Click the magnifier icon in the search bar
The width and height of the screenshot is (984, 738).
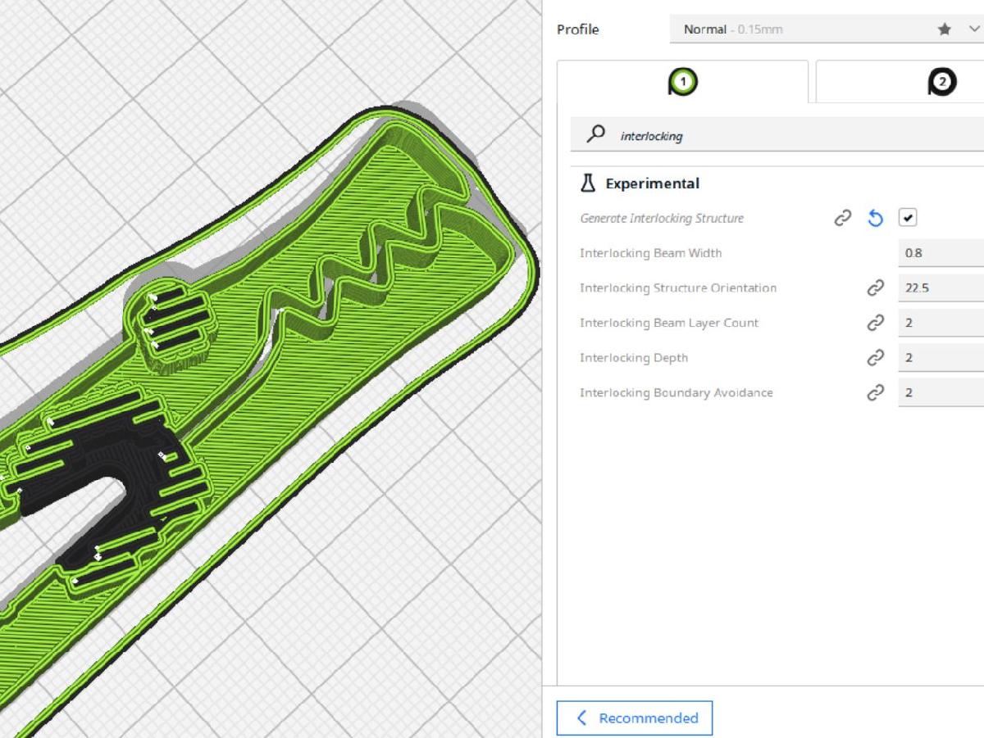594,135
